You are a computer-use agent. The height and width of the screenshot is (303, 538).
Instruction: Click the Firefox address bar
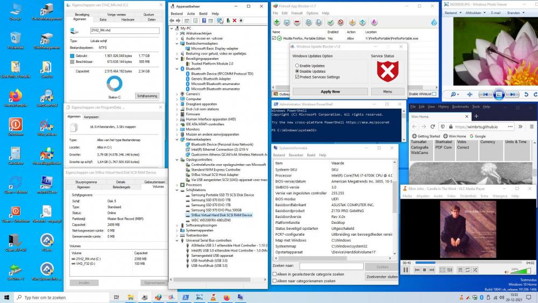pos(477,126)
